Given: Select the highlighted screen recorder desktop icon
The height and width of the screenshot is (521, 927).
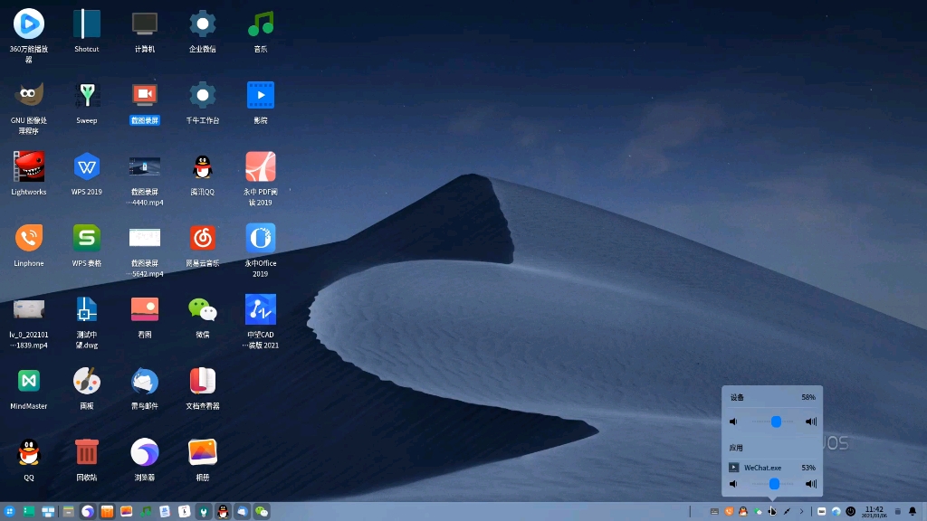Looking at the screenshot, I should tap(145, 95).
